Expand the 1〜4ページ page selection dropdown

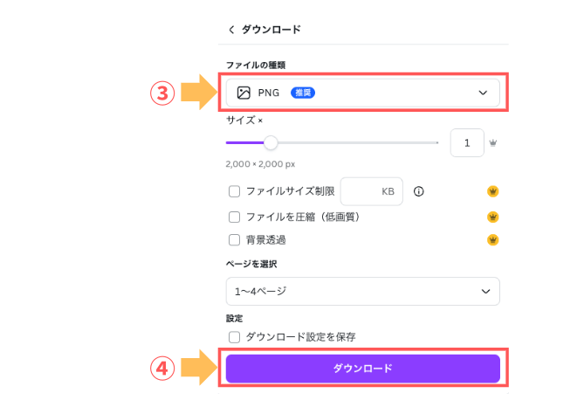click(x=363, y=292)
